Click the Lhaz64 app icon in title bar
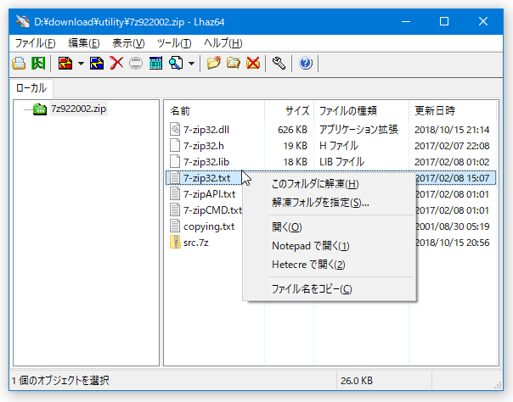The image size is (513, 402). (x=23, y=22)
